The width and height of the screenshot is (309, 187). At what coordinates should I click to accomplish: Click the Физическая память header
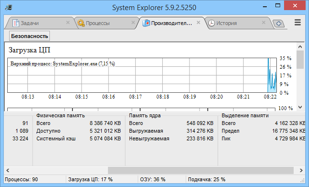[60, 115]
